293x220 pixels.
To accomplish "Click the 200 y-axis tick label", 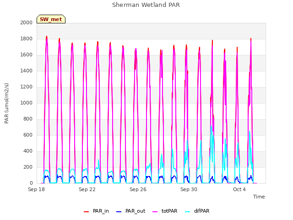I will (28, 167).
